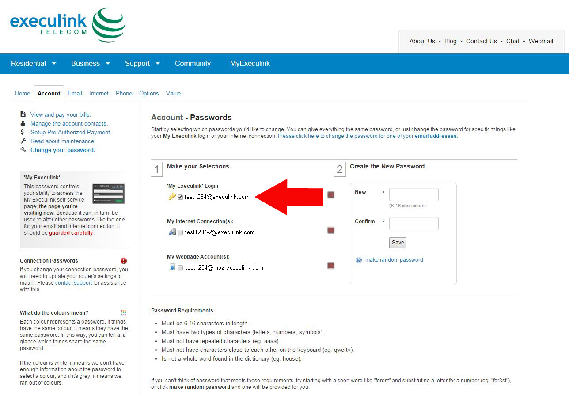
Task: Click the New password input field
Action: [x=414, y=194]
